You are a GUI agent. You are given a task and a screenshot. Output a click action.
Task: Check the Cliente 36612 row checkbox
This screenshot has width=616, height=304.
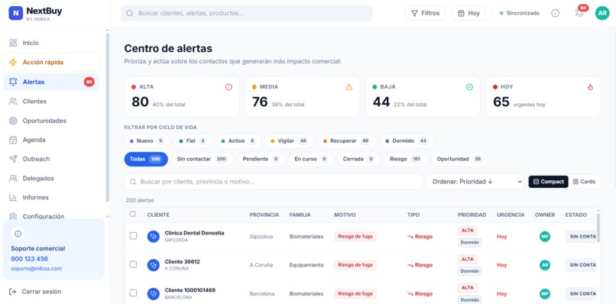pos(133,264)
